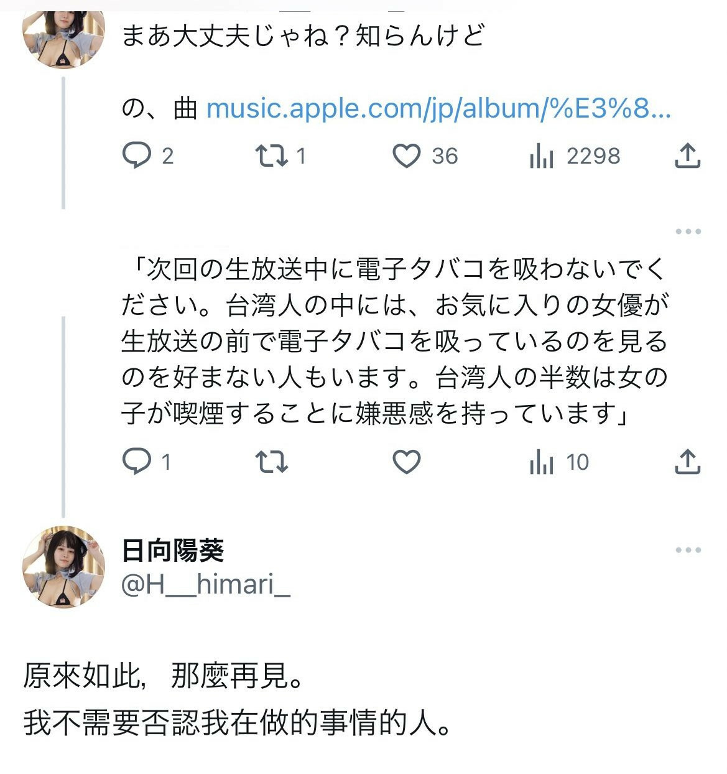
Task: Retweet the 電子タバコ message tweet
Action: click(x=272, y=462)
